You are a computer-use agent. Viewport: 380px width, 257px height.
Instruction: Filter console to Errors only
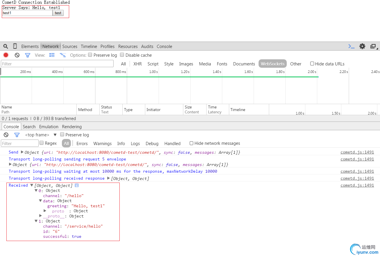click(82, 143)
